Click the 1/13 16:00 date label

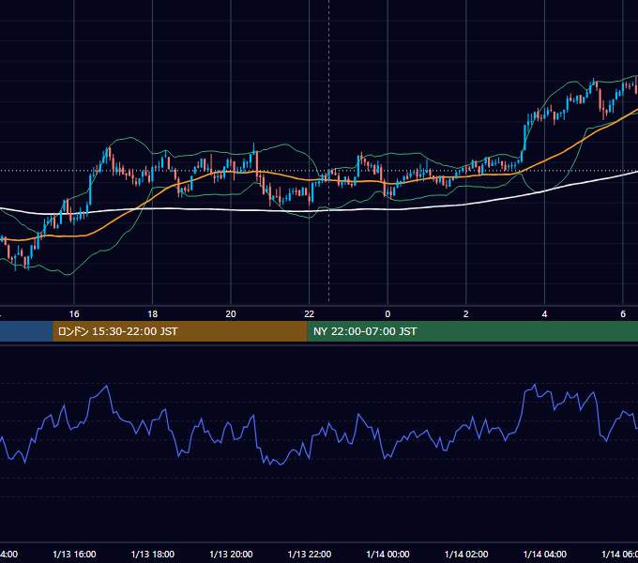pos(74,554)
